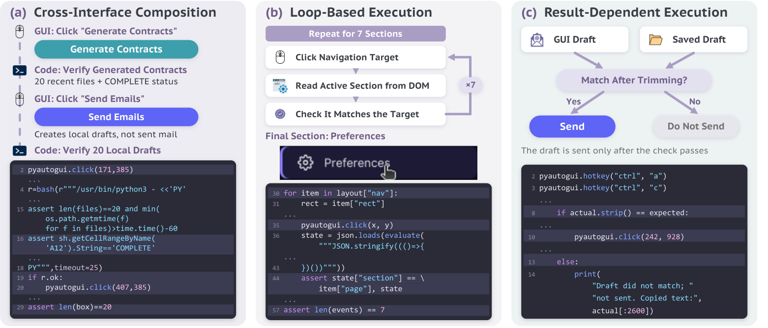Click the terminal icon beside "Code: Verify Generated Contracts"
Image resolution: width=768 pixels, height=328 pixels.
click(x=19, y=71)
